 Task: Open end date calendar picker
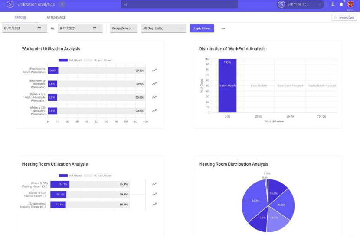(95, 29)
